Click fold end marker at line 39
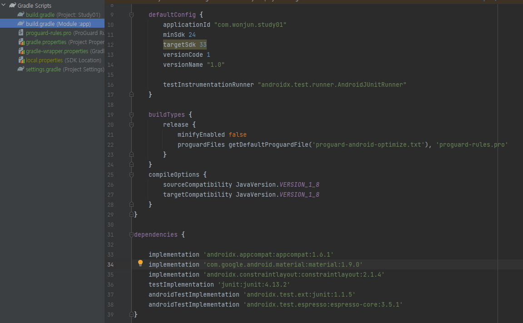Viewport: 523px width, 323px height. (x=131, y=314)
